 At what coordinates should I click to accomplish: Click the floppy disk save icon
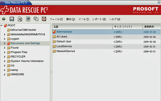click(12, 19)
